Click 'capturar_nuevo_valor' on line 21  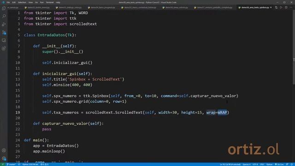pyautogui.click(x=65, y=124)
